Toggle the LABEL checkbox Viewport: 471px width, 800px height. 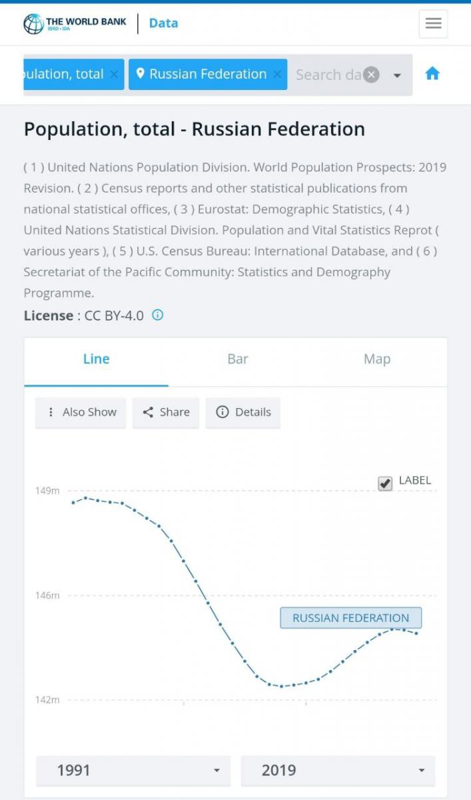point(385,483)
